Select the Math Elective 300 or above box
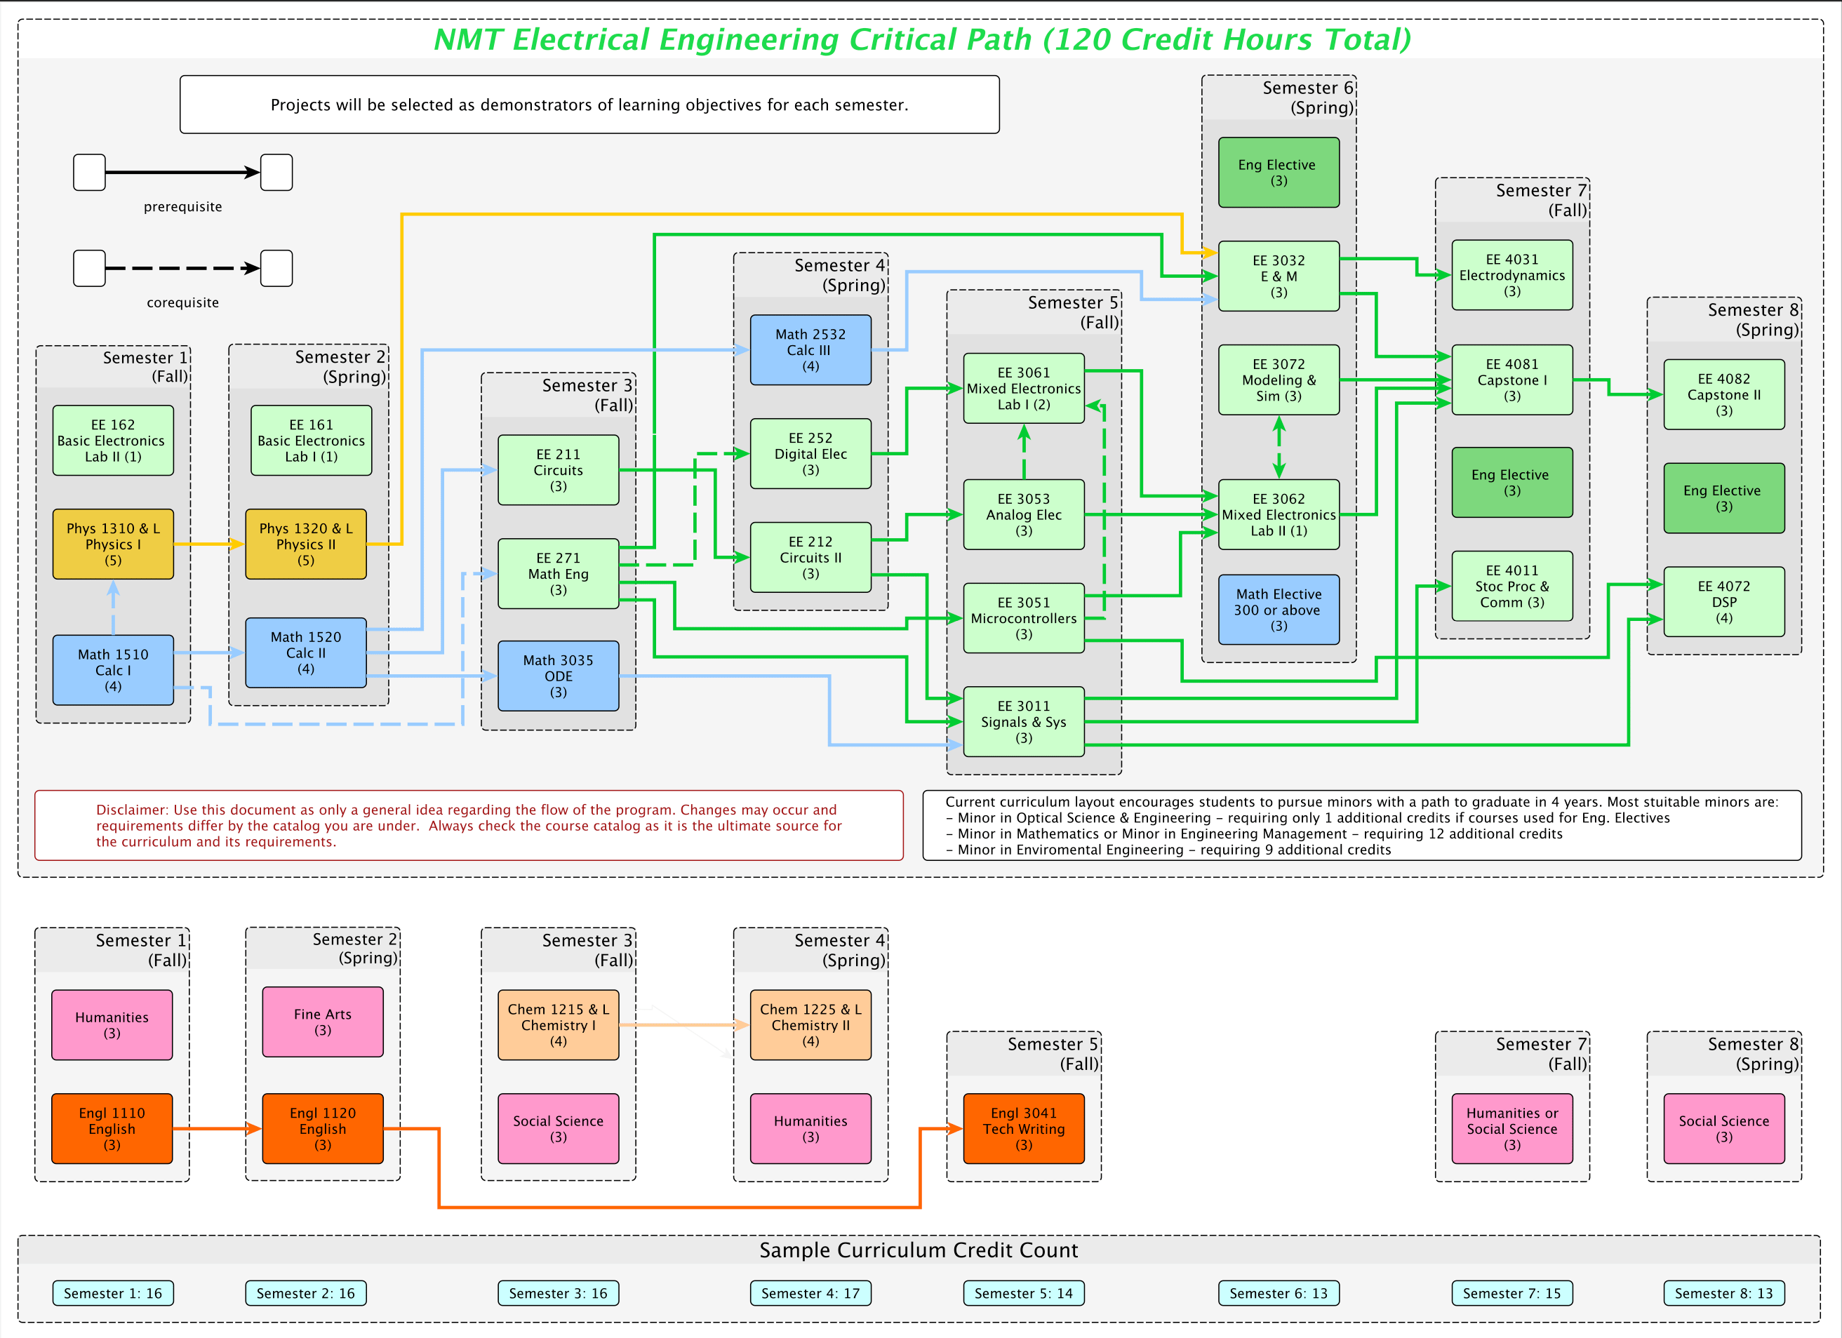 [1279, 610]
